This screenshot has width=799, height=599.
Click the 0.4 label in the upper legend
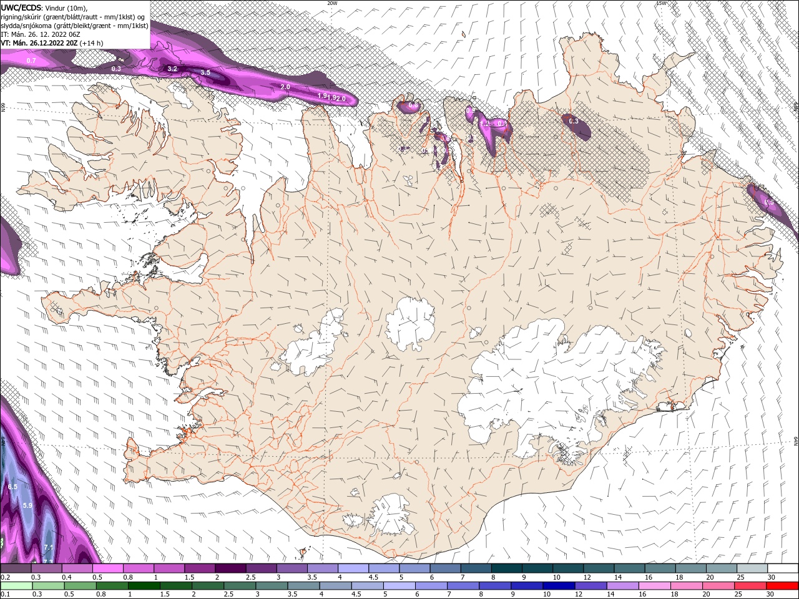click(67, 578)
